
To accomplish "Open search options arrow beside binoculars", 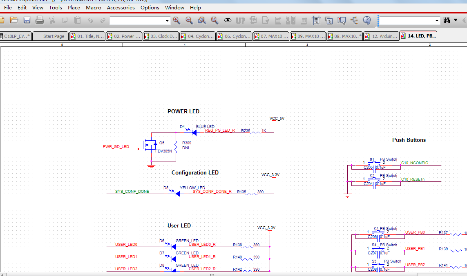I will pos(456,20).
